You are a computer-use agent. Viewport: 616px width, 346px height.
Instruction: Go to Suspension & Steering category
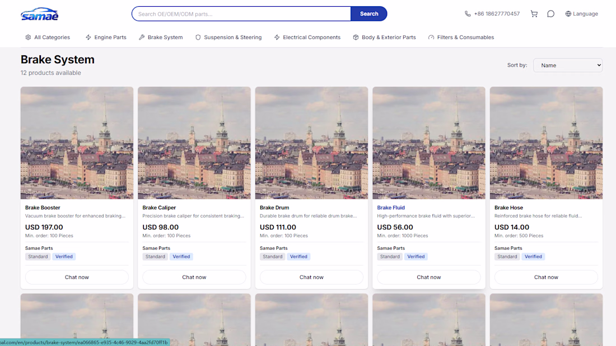coord(228,37)
